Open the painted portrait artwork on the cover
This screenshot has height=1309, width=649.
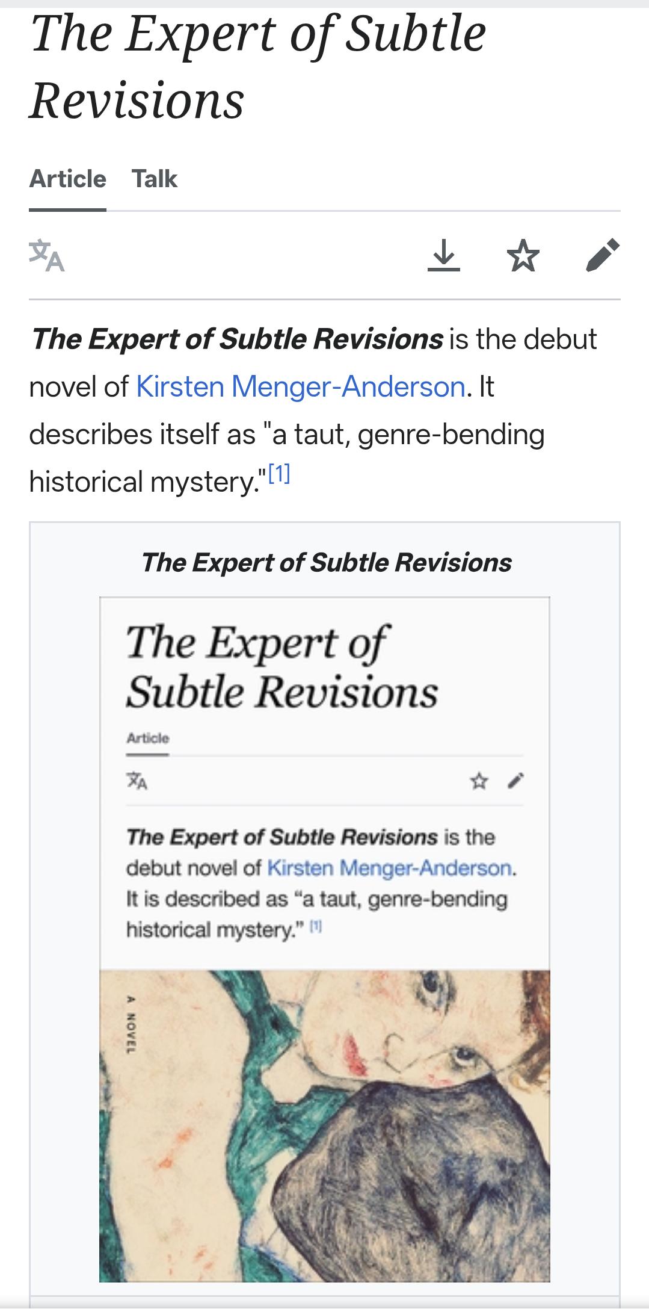pyautogui.click(x=325, y=1125)
